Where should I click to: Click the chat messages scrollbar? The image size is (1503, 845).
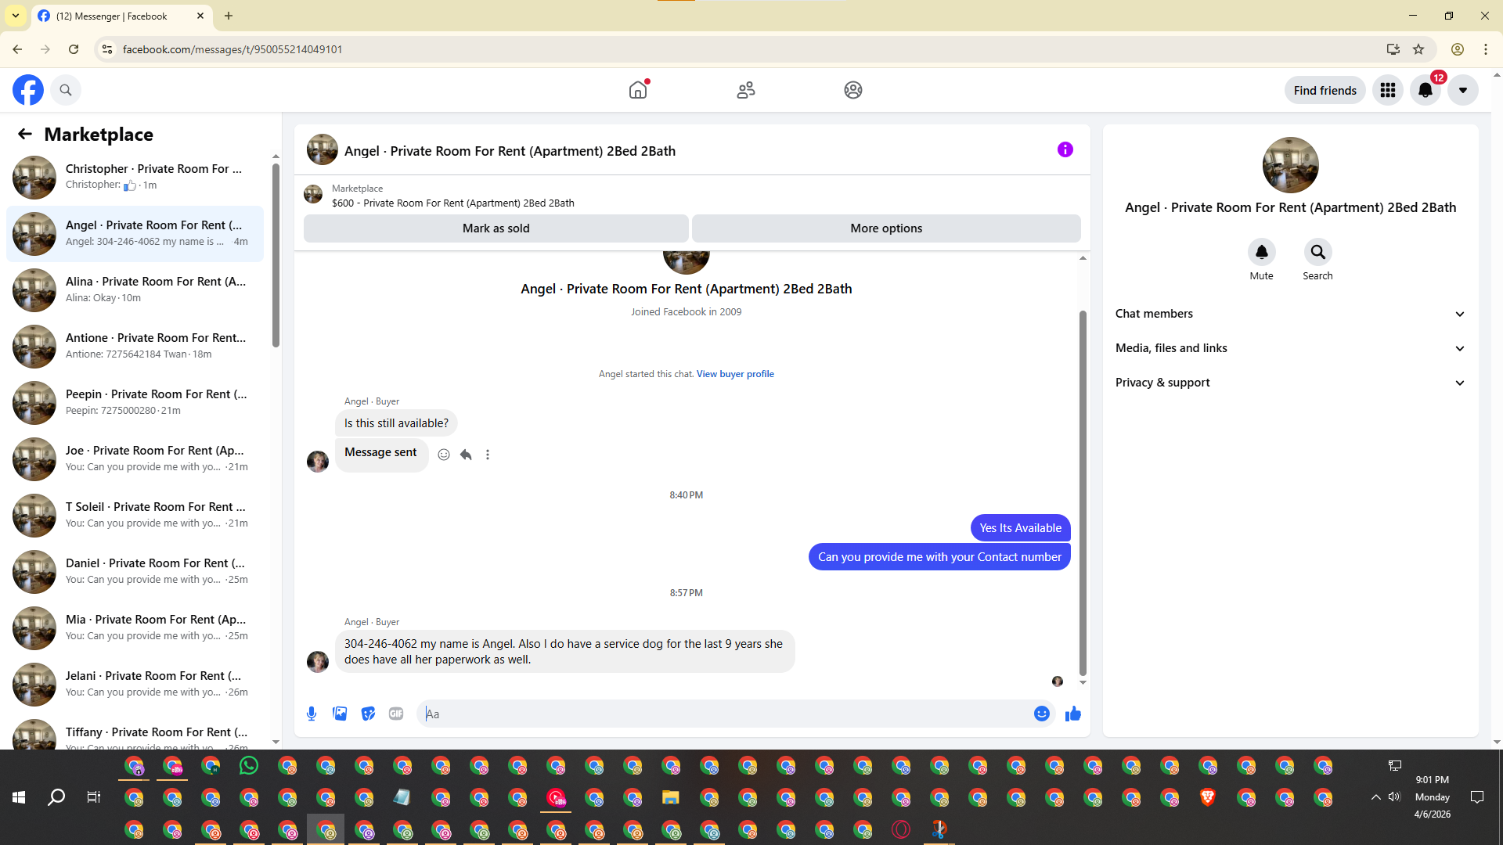pos(1083,493)
